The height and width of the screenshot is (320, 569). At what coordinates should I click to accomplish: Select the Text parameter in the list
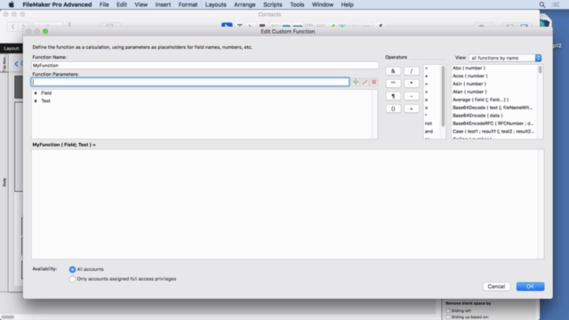(x=45, y=101)
